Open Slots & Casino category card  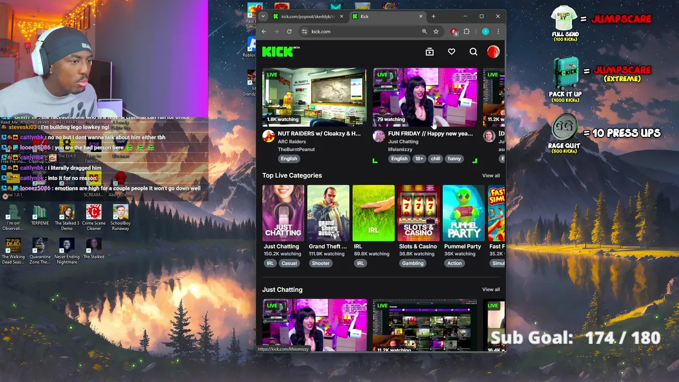click(419, 213)
